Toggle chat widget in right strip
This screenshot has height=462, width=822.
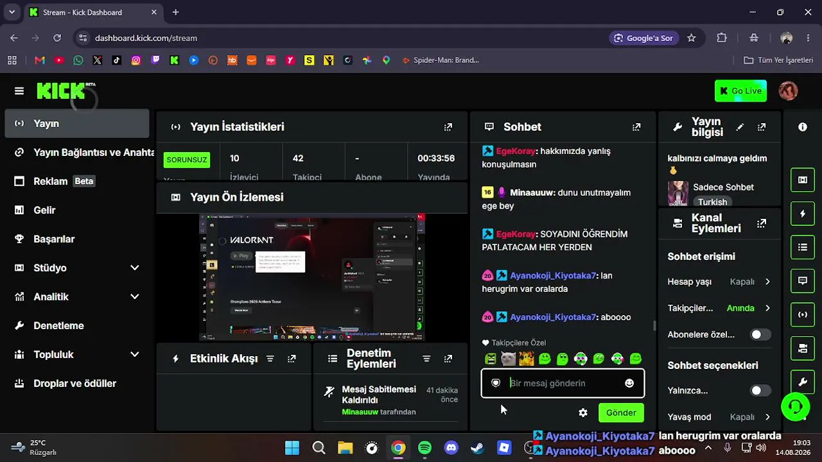803,280
